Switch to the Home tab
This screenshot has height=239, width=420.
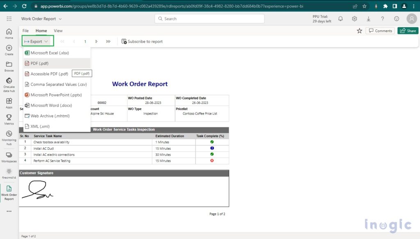pos(41,31)
